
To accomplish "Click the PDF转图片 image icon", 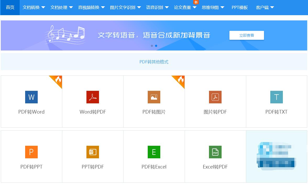I will [x=154, y=97].
